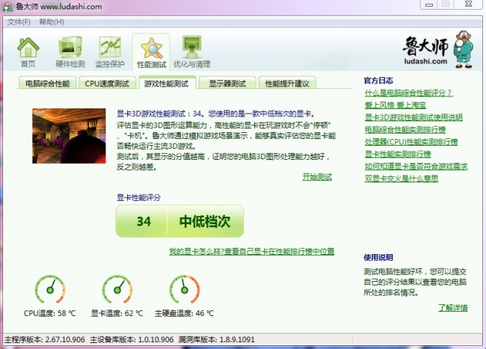Screen dimensions: 486x349
Task: Click the green 34 中低档次 score button
Action: [x=179, y=221]
